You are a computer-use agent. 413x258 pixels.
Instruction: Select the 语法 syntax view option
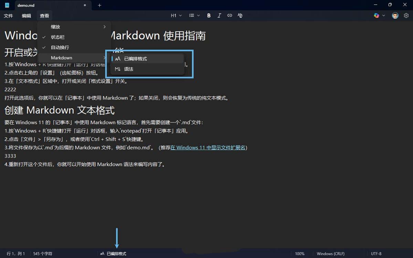point(147,69)
